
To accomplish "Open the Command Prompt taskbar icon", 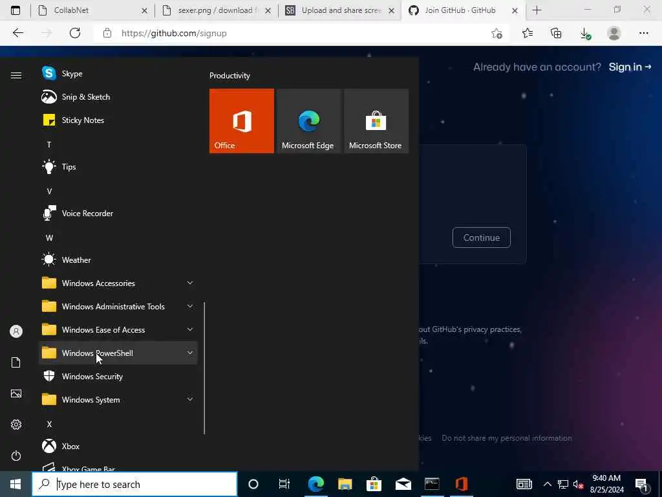I will [x=432, y=484].
